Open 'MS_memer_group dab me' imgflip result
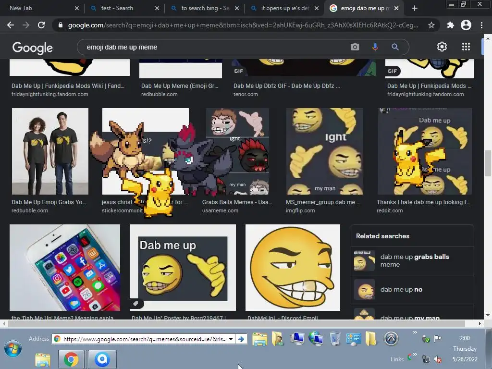This screenshot has width=492, height=369. coord(323,202)
